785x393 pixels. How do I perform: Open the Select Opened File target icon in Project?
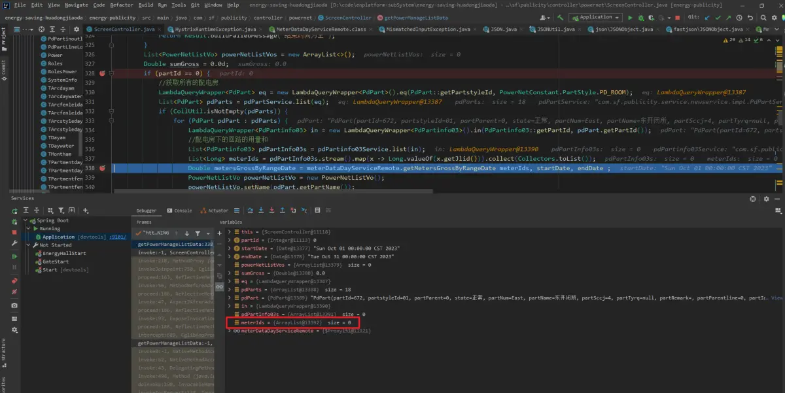pos(42,29)
